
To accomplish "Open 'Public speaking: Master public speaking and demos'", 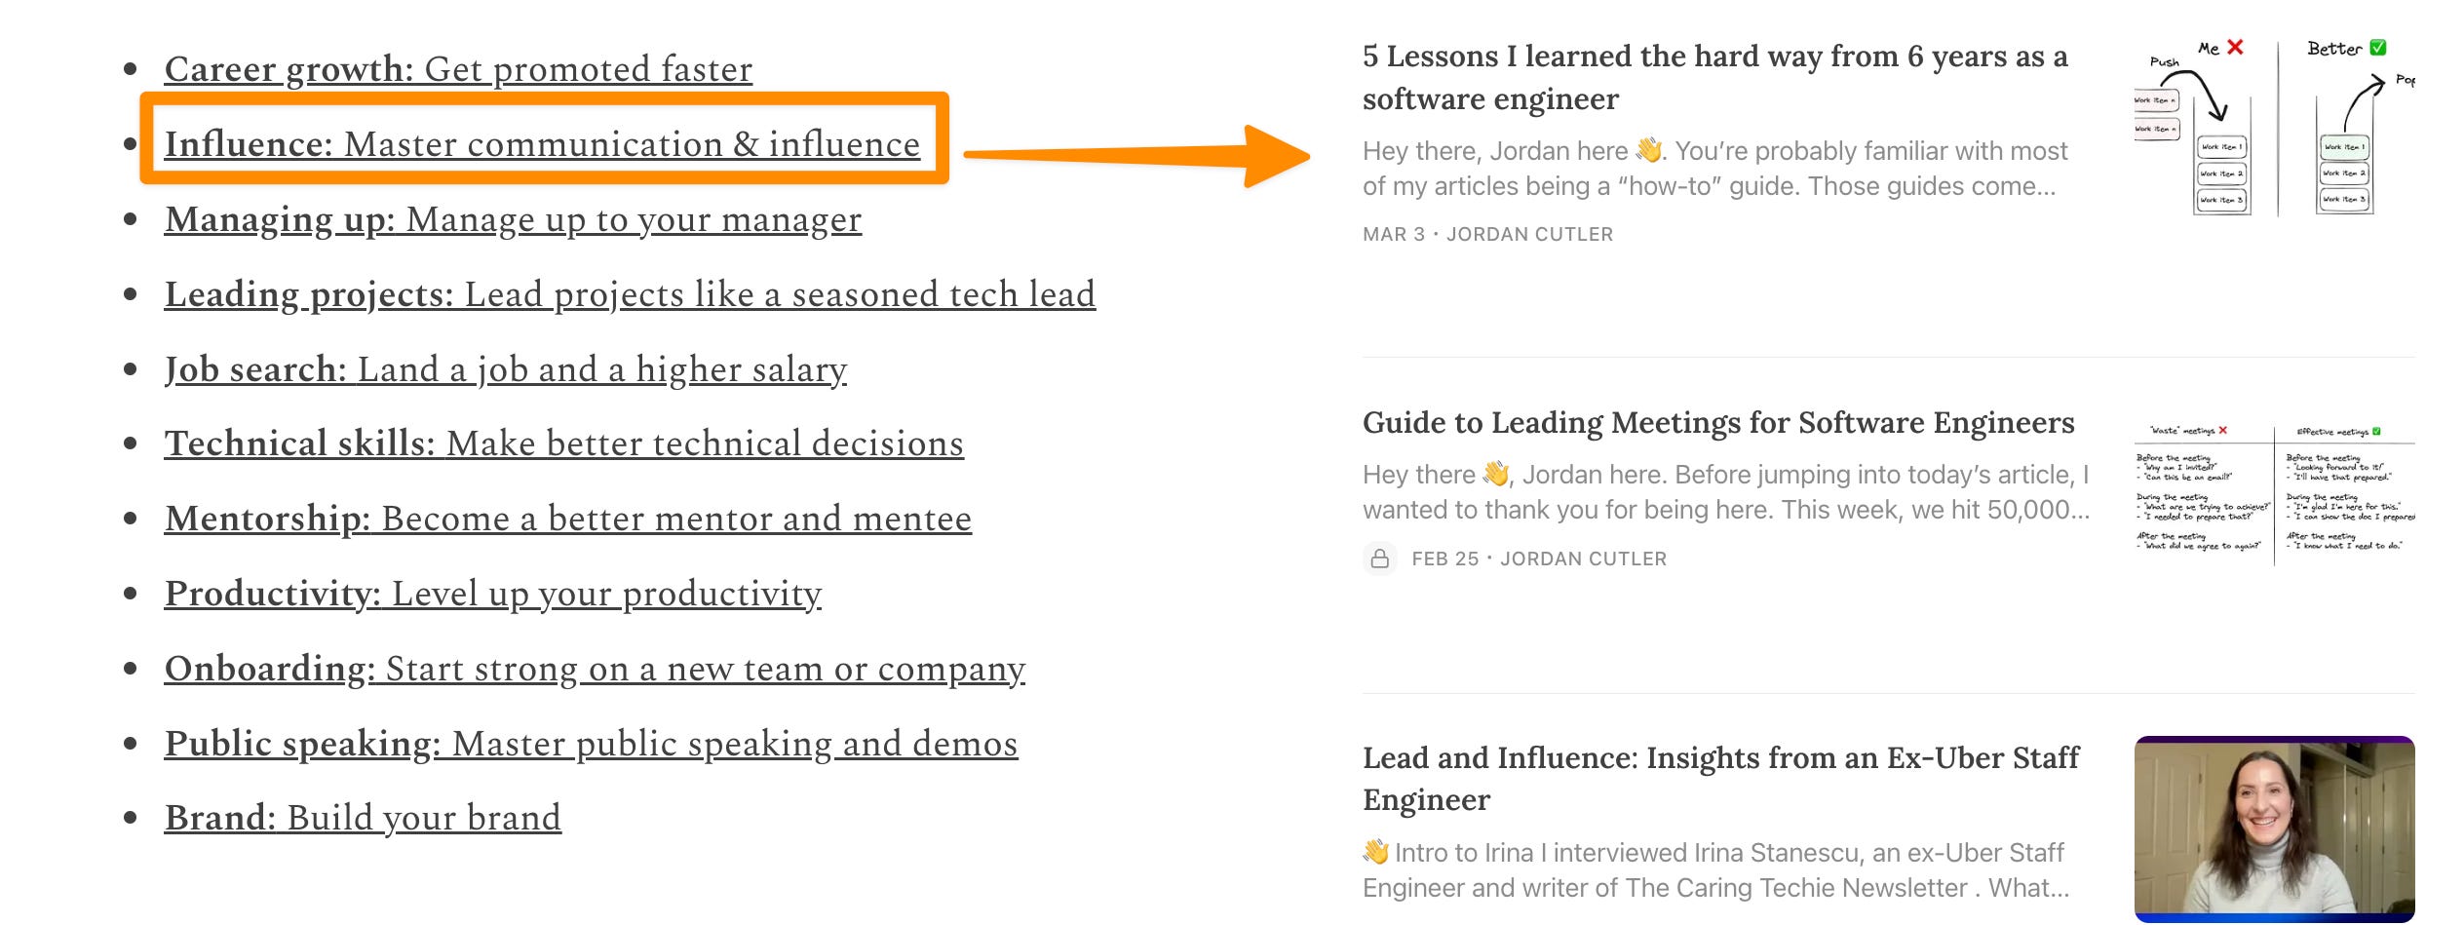I will coord(593,743).
